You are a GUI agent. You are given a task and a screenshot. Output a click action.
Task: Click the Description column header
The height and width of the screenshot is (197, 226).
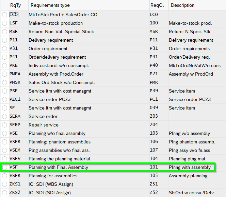[x=182, y=5]
